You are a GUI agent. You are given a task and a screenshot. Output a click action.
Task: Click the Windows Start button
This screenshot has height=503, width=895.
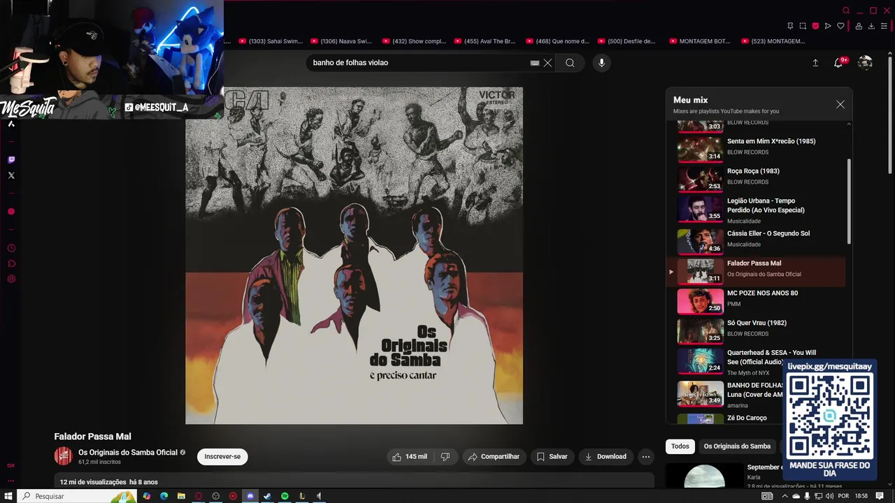click(x=8, y=496)
